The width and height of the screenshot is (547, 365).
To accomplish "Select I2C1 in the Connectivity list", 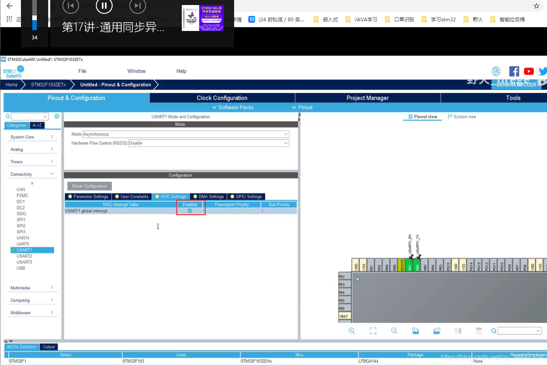I will [x=21, y=201].
